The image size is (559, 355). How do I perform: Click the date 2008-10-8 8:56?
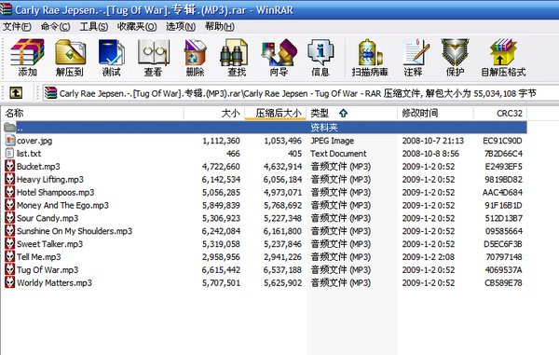(430, 154)
